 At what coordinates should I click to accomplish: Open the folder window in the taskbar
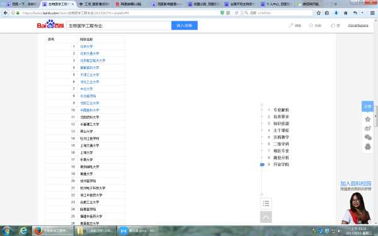pyautogui.click(x=95, y=231)
